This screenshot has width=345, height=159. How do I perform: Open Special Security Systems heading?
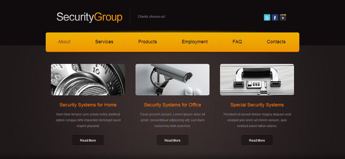(x=257, y=105)
